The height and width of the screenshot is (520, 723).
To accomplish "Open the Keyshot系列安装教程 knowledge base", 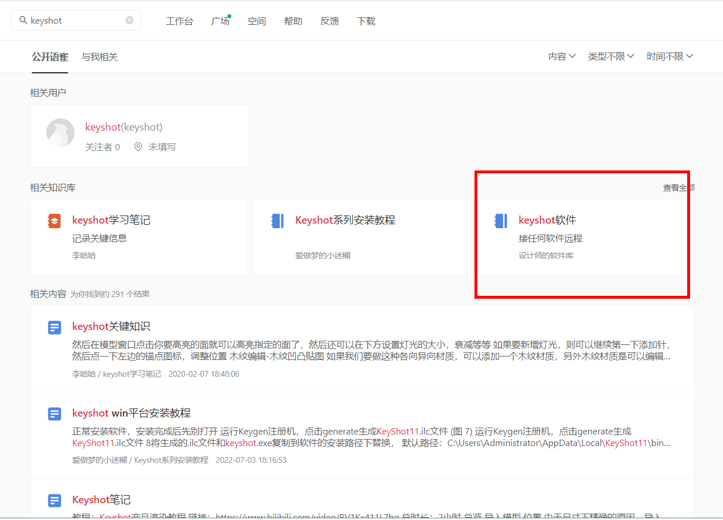I will pos(345,220).
